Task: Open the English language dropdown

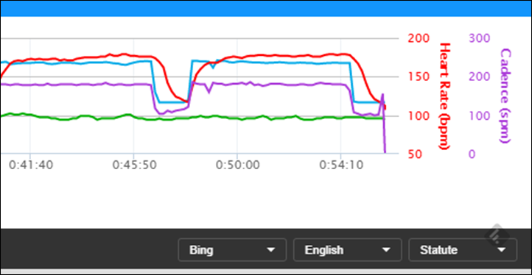Action: [348, 250]
